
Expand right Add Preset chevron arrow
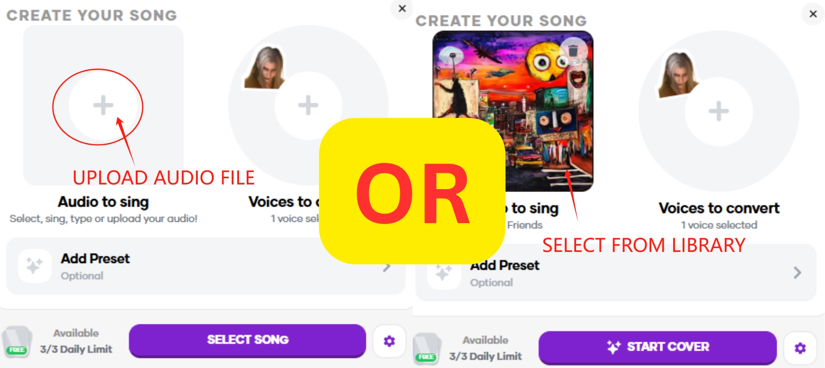coord(797,273)
